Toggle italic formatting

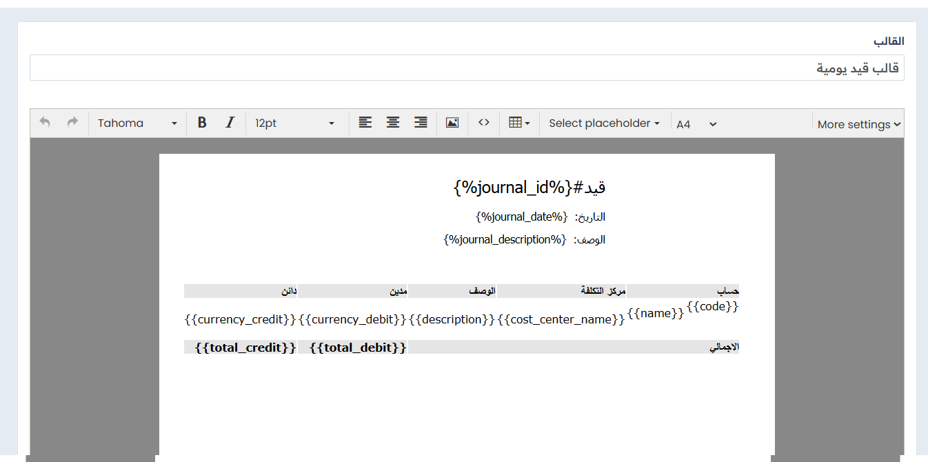click(x=230, y=123)
